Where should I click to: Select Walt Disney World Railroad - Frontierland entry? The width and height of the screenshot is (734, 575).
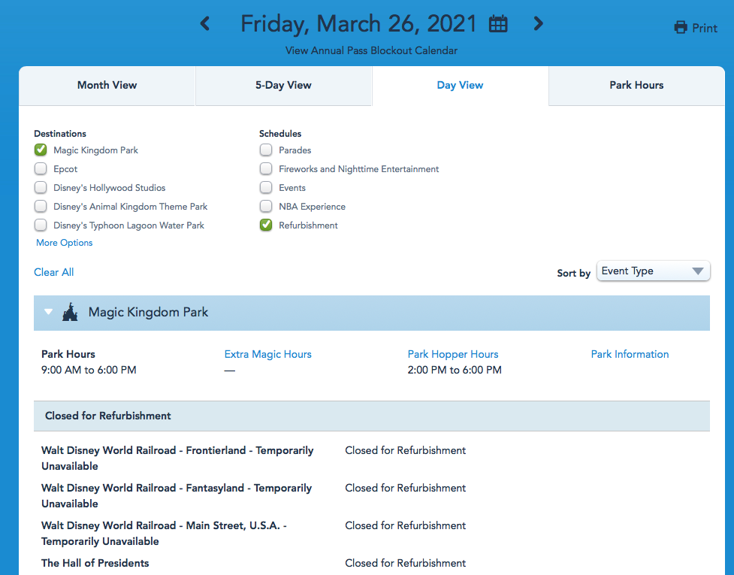click(x=177, y=458)
